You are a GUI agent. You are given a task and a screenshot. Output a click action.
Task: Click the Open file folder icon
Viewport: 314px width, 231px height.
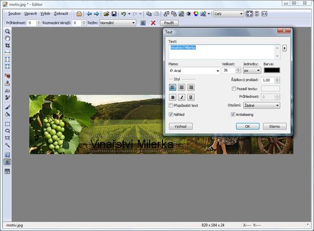click(106, 14)
